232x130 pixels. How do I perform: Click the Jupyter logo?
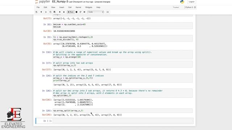[x=42, y=1]
